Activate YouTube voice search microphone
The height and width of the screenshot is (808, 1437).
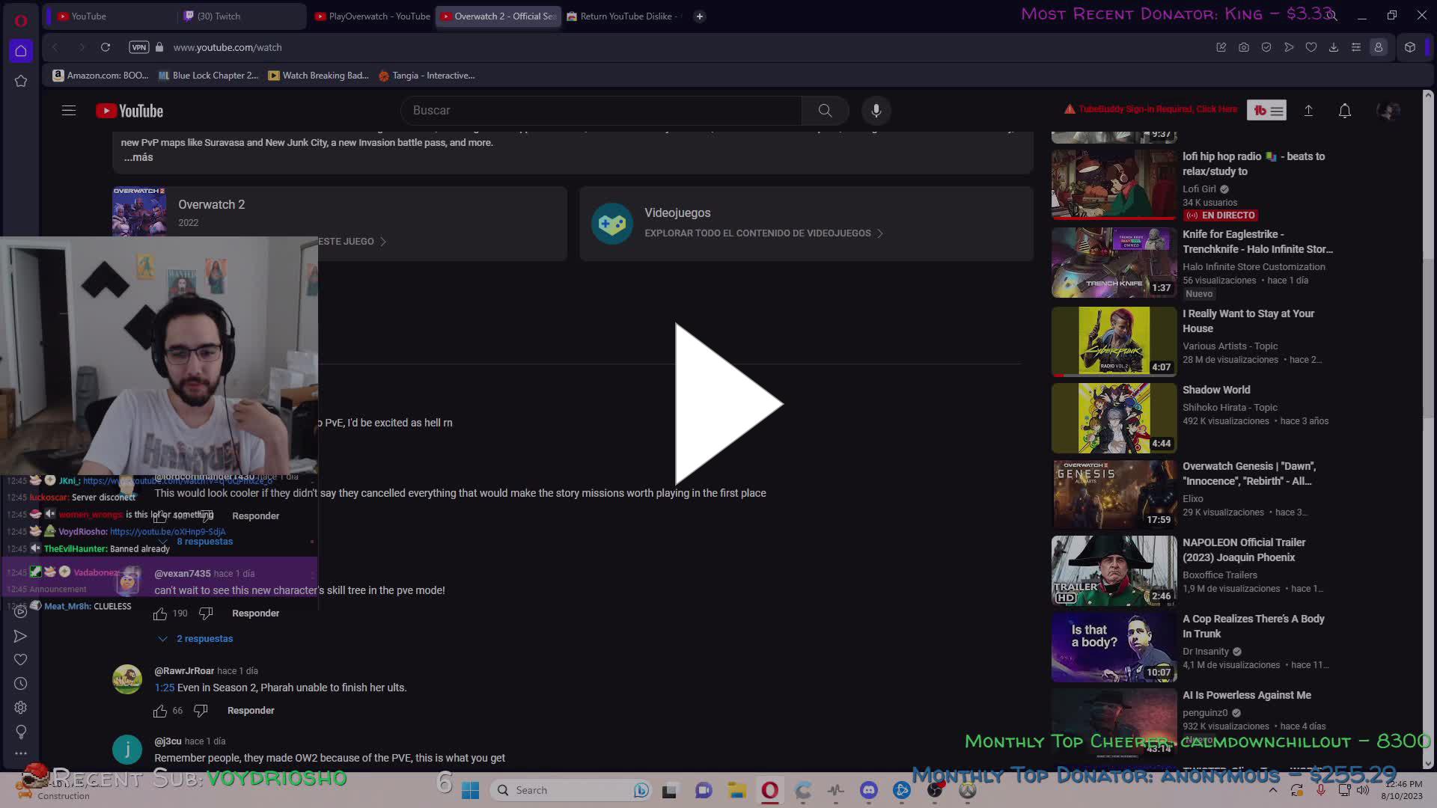click(876, 110)
